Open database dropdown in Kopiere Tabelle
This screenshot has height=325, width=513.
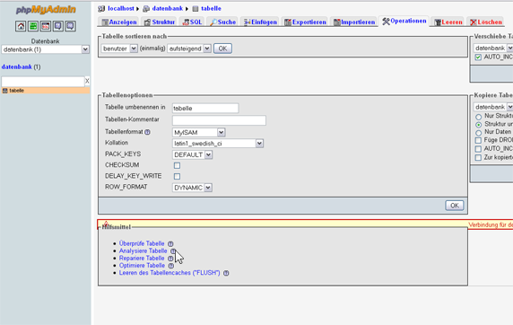[x=493, y=107]
